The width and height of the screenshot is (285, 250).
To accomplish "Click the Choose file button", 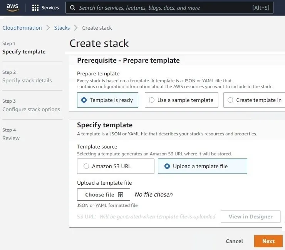I will [104, 195].
